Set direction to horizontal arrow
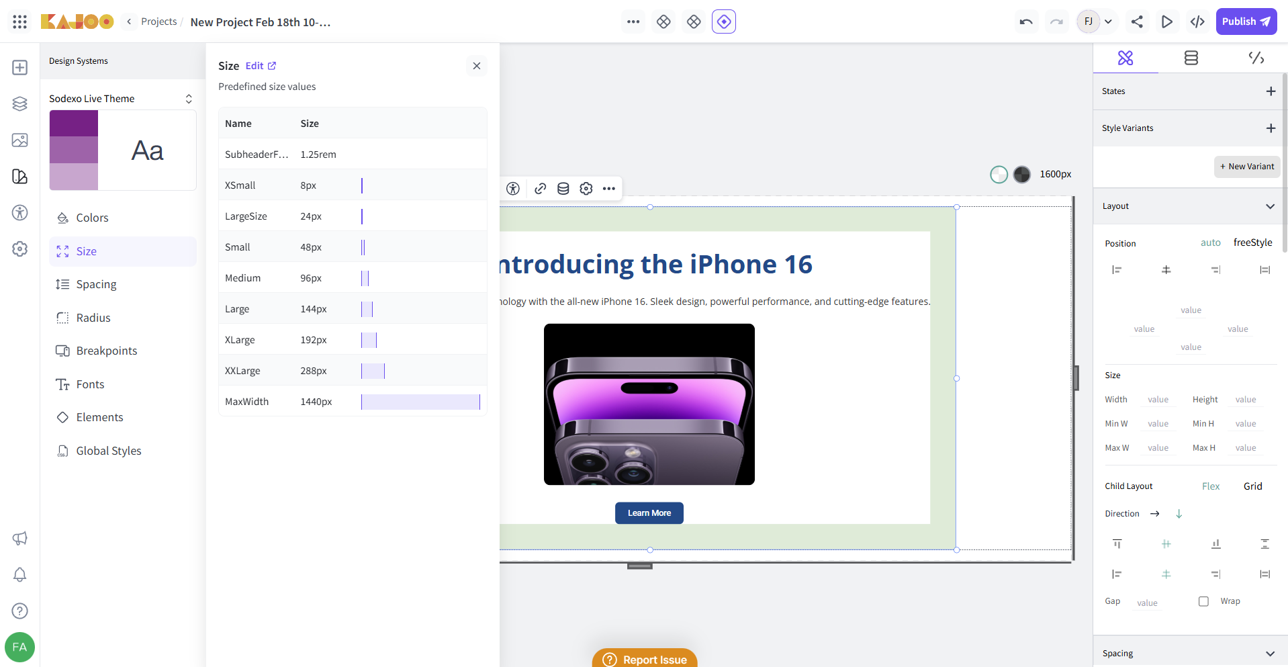This screenshot has height=667, width=1288. pyautogui.click(x=1155, y=514)
